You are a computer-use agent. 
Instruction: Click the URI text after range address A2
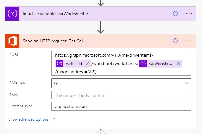pyautogui.click(x=76, y=72)
